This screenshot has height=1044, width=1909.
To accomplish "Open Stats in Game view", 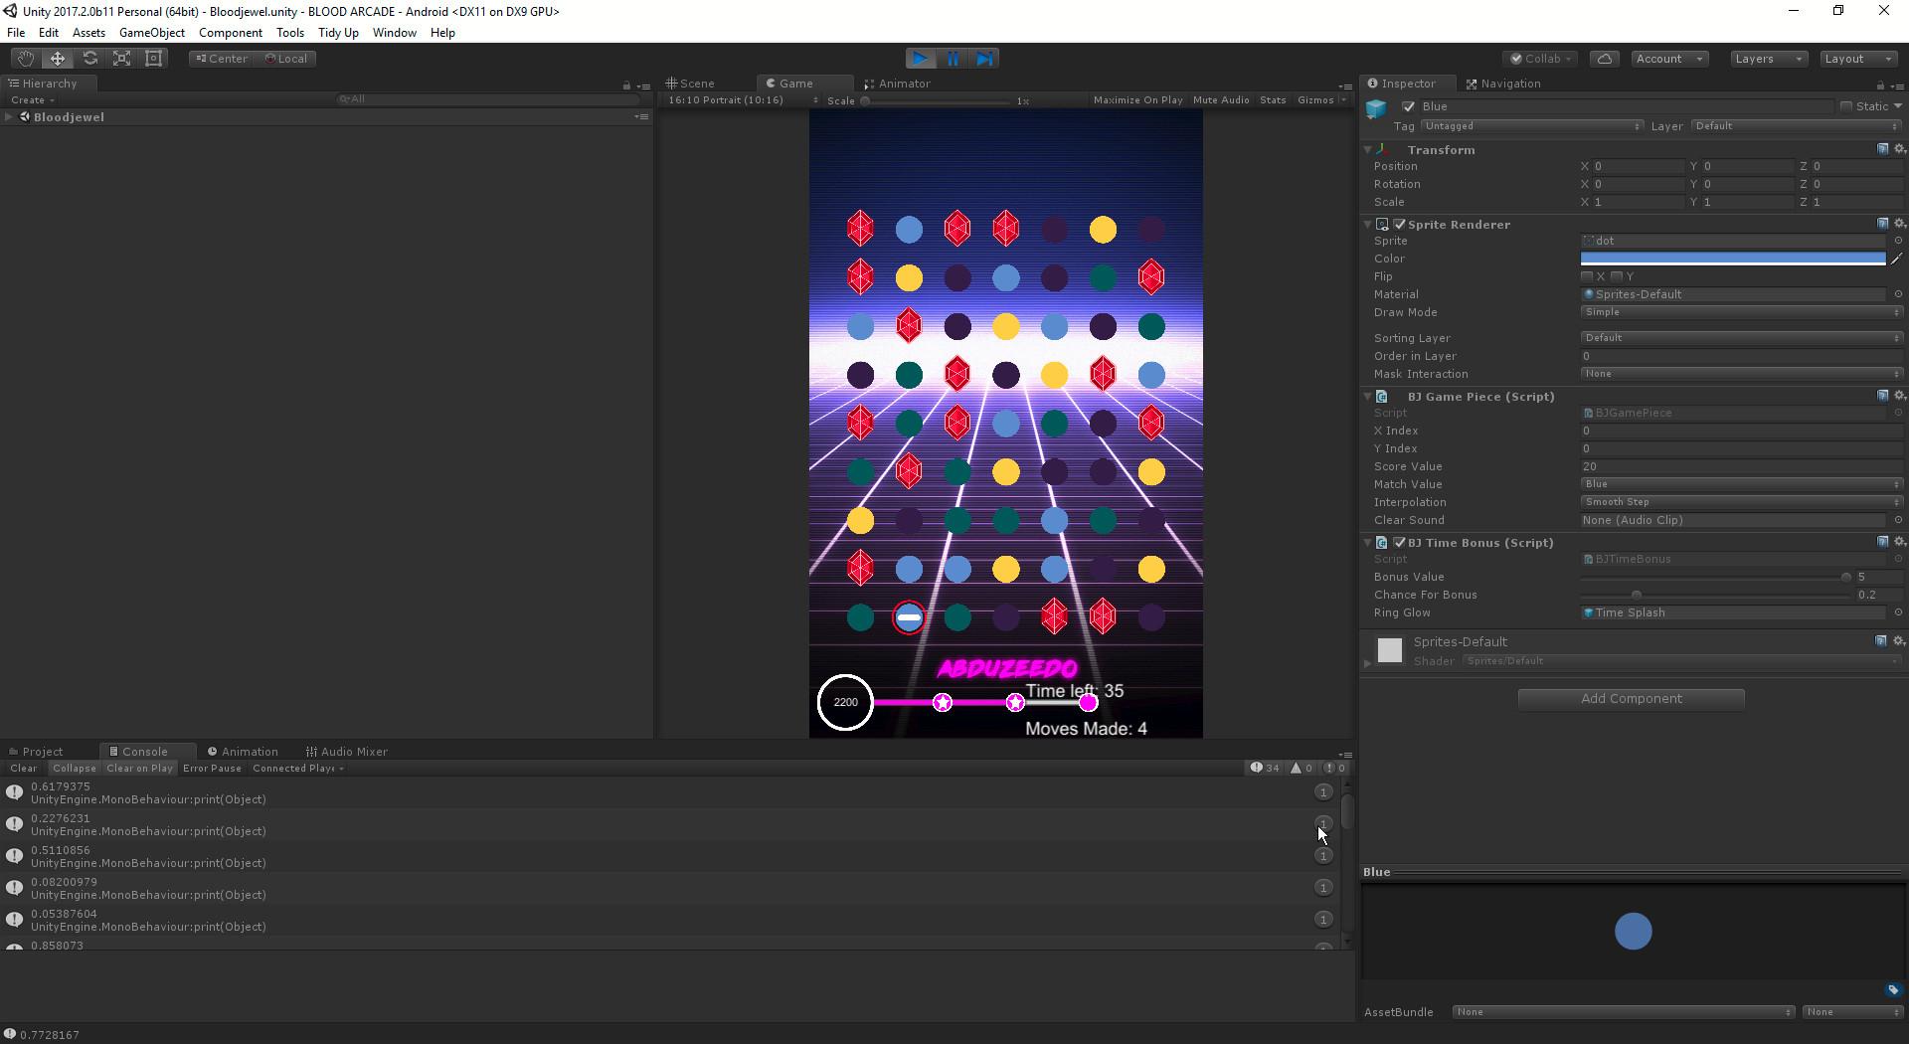I will (x=1273, y=100).
